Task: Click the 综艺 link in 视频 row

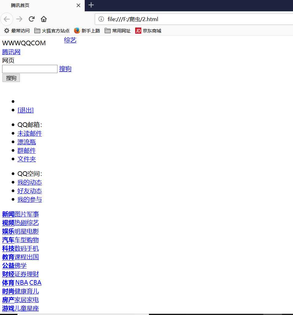Action: click(x=33, y=223)
